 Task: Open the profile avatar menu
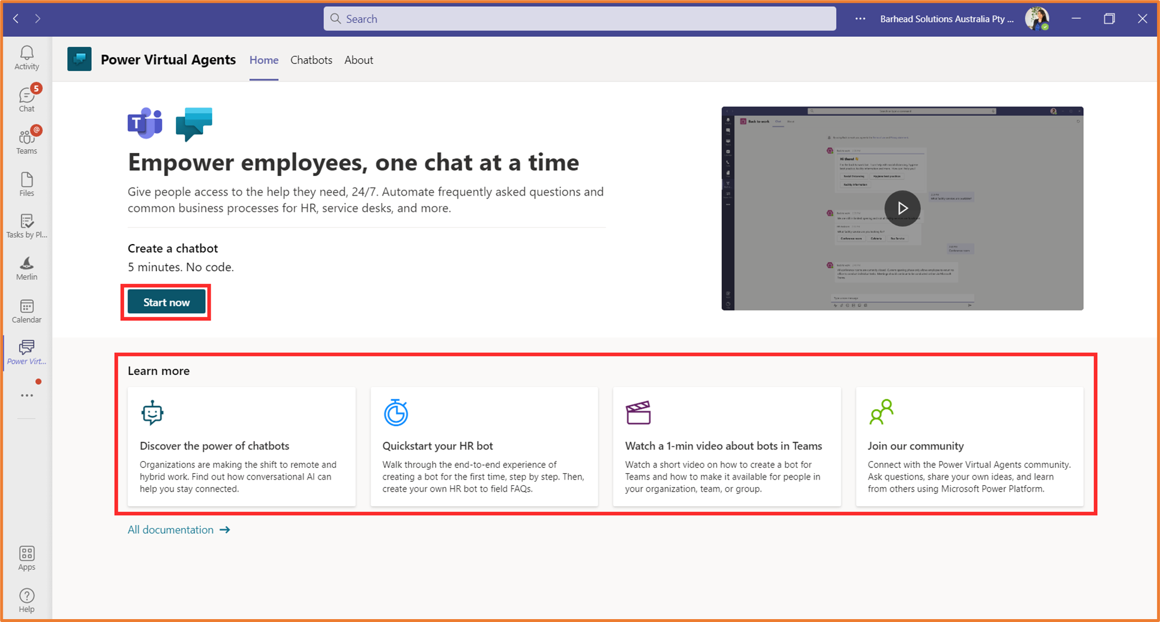(1037, 19)
